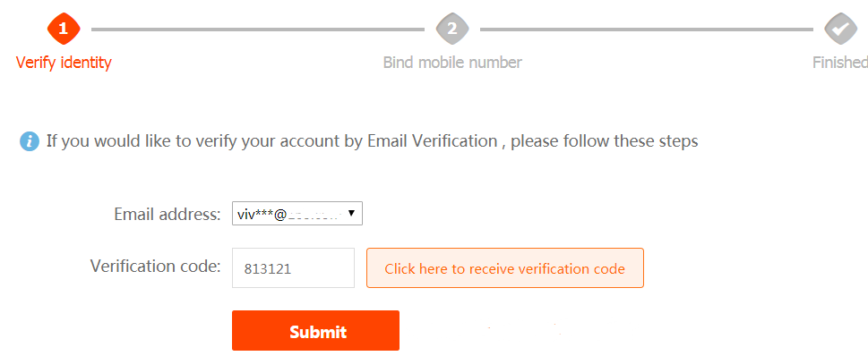This screenshot has height=356, width=868.
Task: Select the Verify identity step label
Action: point(64,63)
